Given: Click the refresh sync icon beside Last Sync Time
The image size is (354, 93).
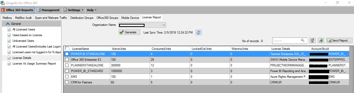Looking at the screenshot, I should coord(199,32).
